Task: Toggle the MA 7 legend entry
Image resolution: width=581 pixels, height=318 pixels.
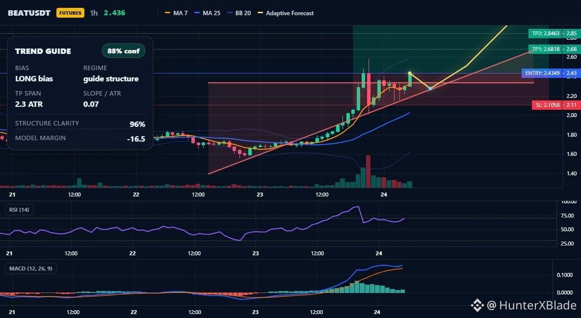Action: 176,13
